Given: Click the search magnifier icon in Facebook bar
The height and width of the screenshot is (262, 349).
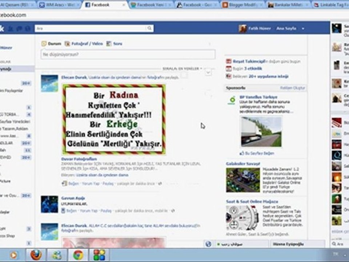Looking at the screenshot, I should coord(149,28).
